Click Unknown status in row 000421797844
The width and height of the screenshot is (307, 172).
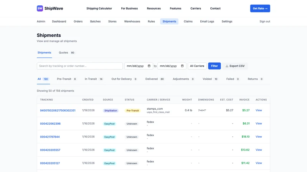pos(132,137)
